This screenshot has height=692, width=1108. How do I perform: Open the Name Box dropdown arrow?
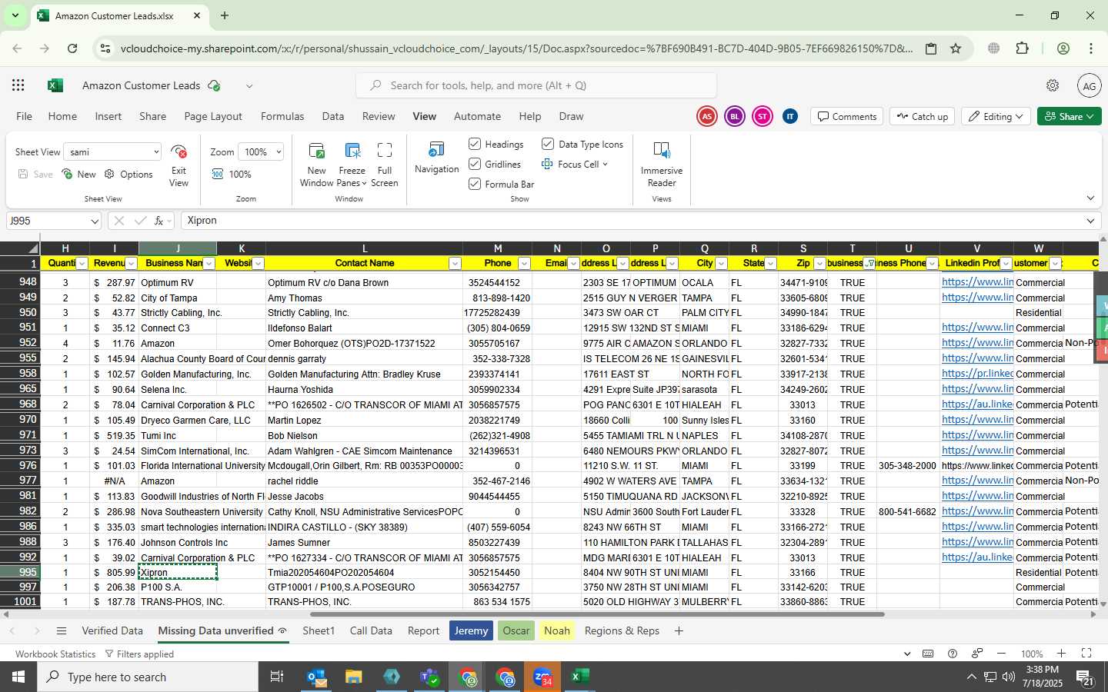tap(95, 221)
